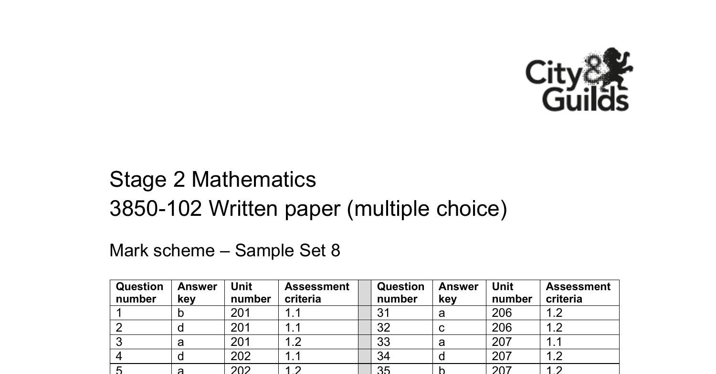
Task: Click the right-side "Assessment criteria" header cell
Action: [578, 293]
